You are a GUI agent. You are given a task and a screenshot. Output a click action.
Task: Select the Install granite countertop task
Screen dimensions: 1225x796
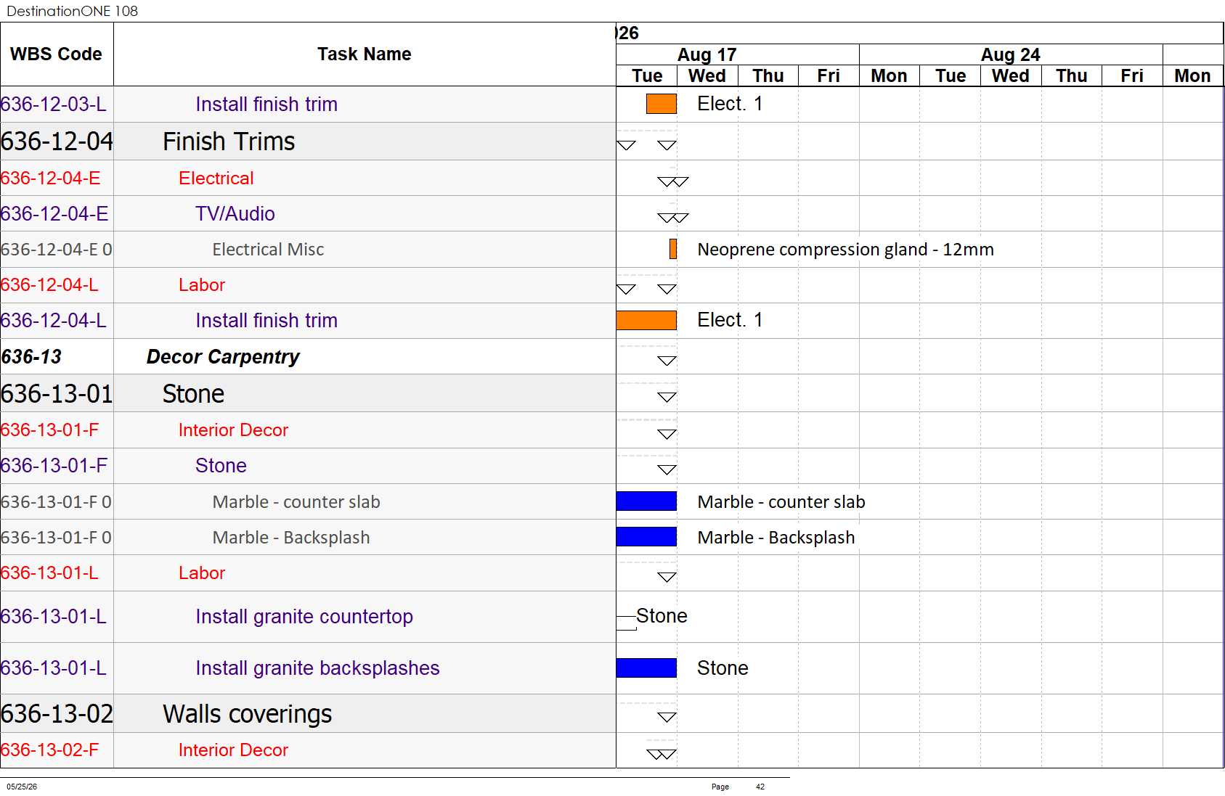[x=304, y=617]
